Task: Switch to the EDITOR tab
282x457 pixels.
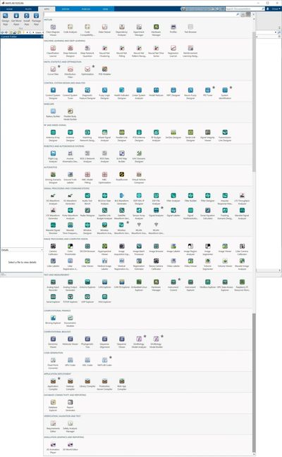Action: click(x=66, y=9)
